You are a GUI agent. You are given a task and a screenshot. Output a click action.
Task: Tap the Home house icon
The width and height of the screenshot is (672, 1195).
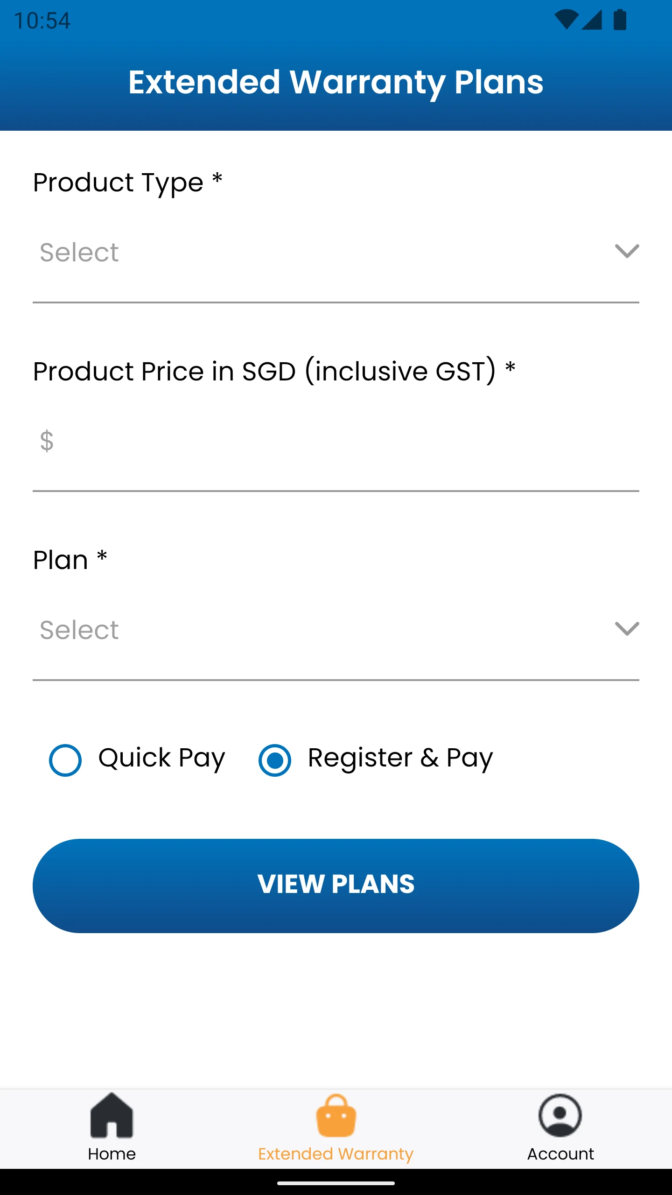(x=112, y=1115)
